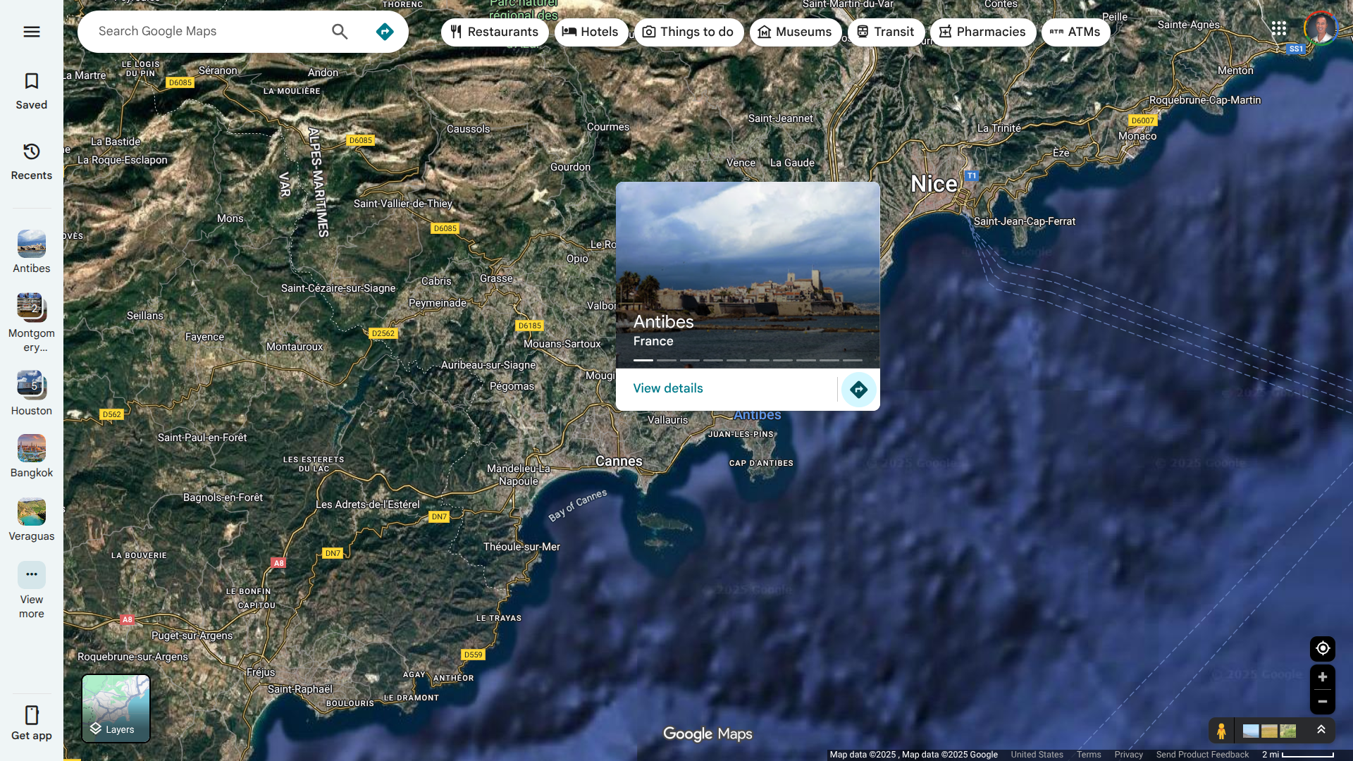Toggle the Layers map type thumbnail

[x=116, y=708]
